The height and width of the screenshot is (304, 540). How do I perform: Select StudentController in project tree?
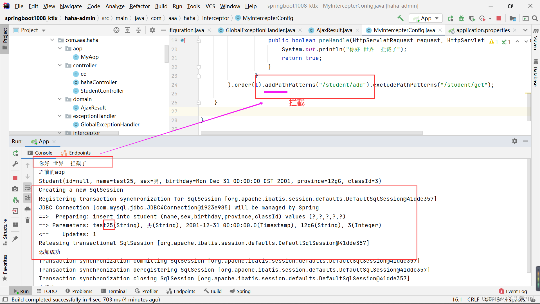[102, 91]
